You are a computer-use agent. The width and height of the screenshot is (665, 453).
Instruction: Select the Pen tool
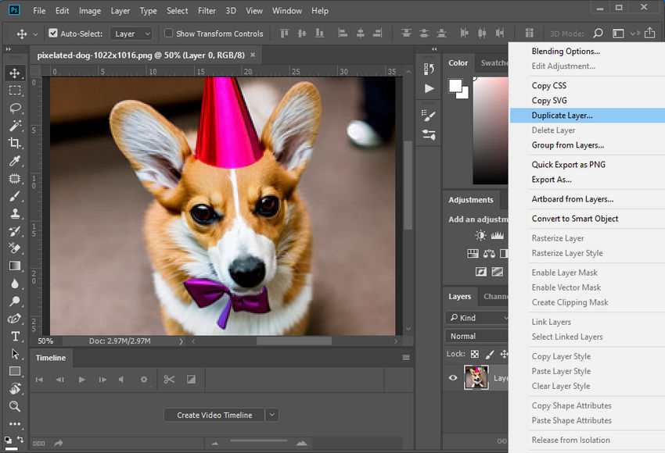coord(15,319)
